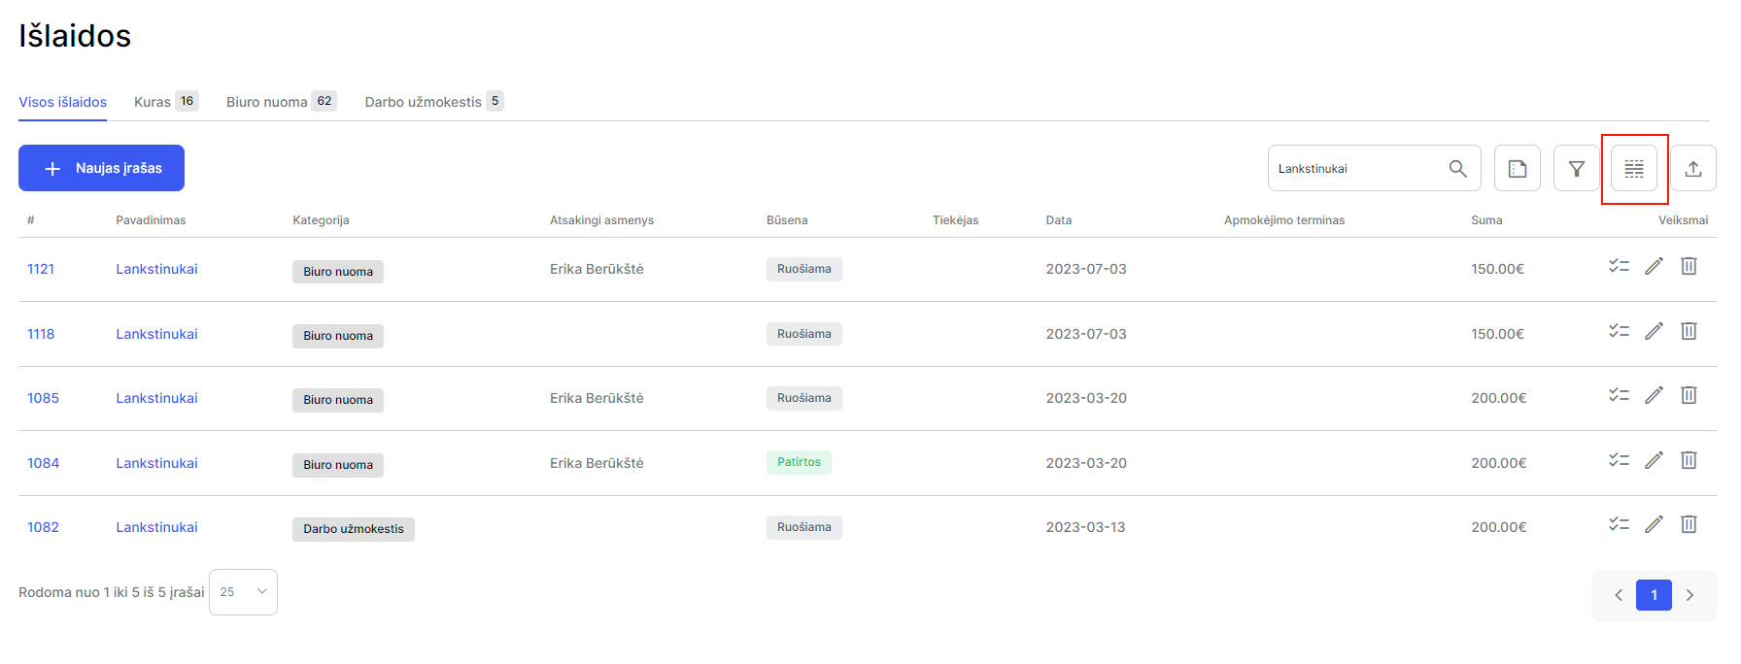
Task: Go to previous page arrow
Action: coord(1619,595)
